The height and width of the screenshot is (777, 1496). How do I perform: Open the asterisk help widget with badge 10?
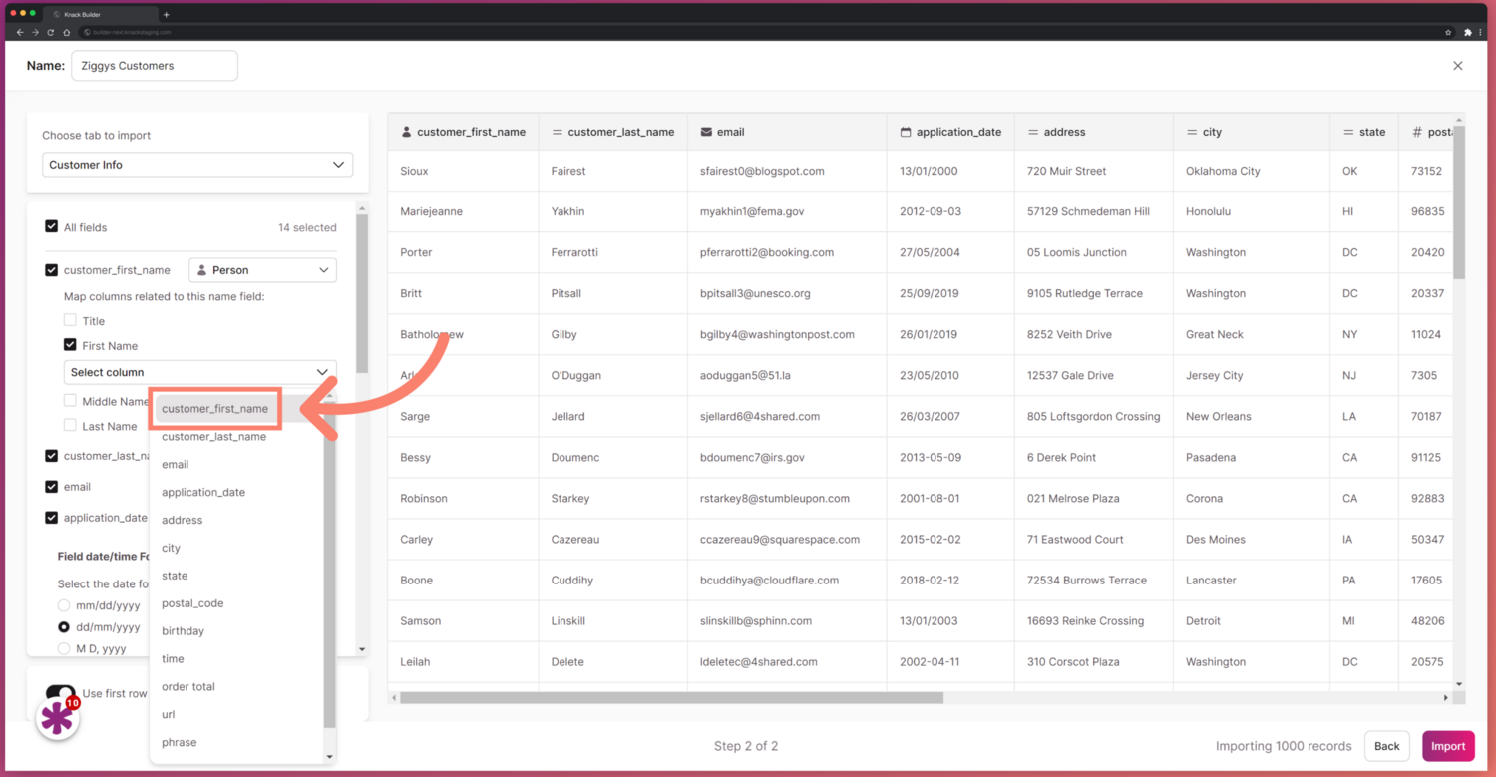58,718
